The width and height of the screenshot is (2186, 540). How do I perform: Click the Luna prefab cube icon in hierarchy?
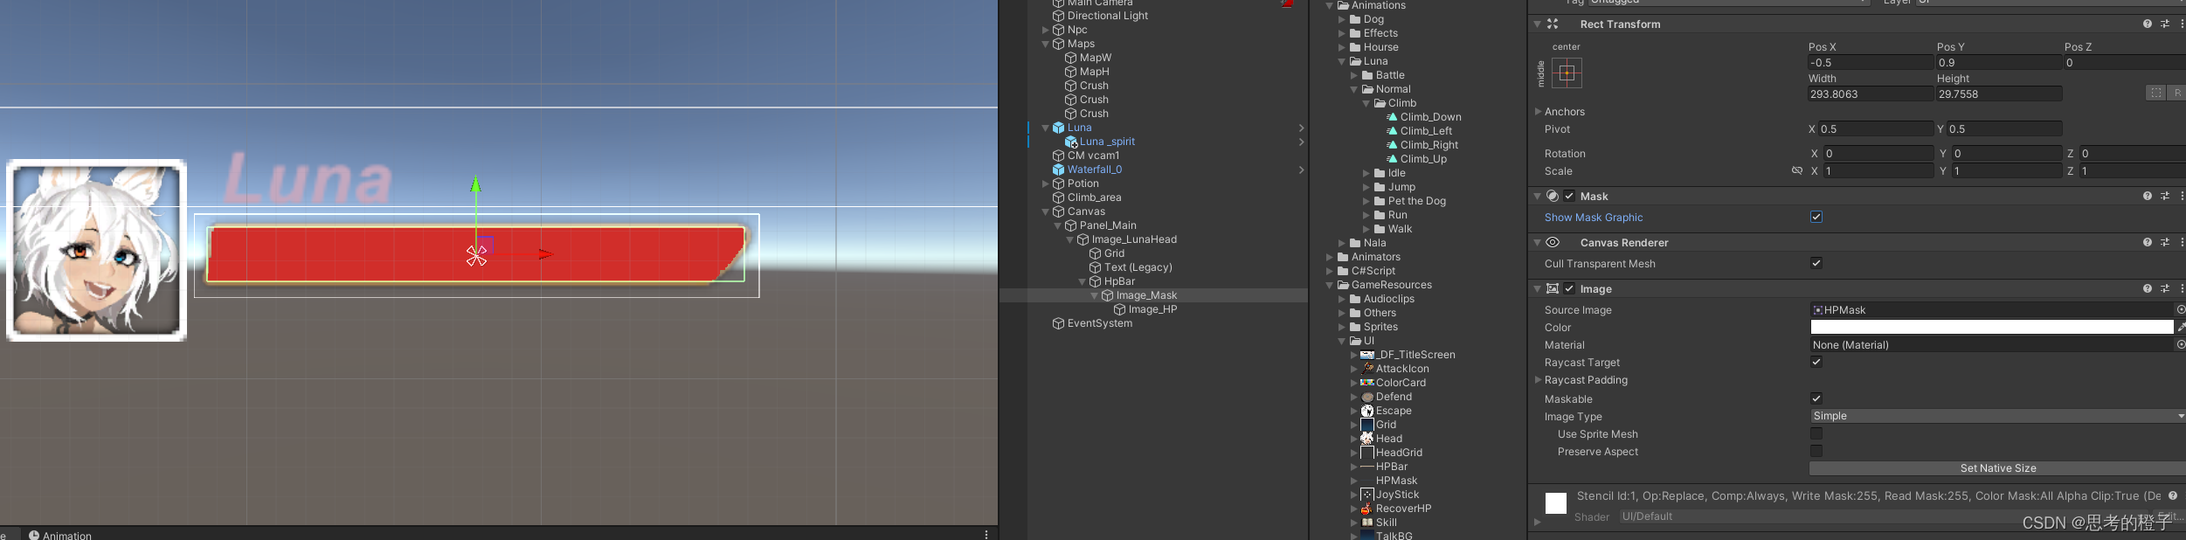click(x=1058, y=128)
